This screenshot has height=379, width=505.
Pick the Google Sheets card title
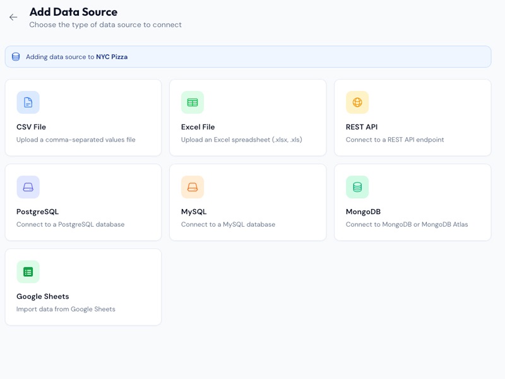pos(42,296)
